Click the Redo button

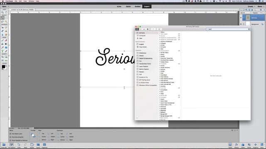coord(25,145)
